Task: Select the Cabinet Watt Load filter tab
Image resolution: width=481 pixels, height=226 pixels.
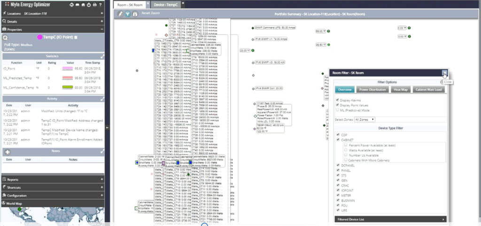Action: (x=428, y=90)
